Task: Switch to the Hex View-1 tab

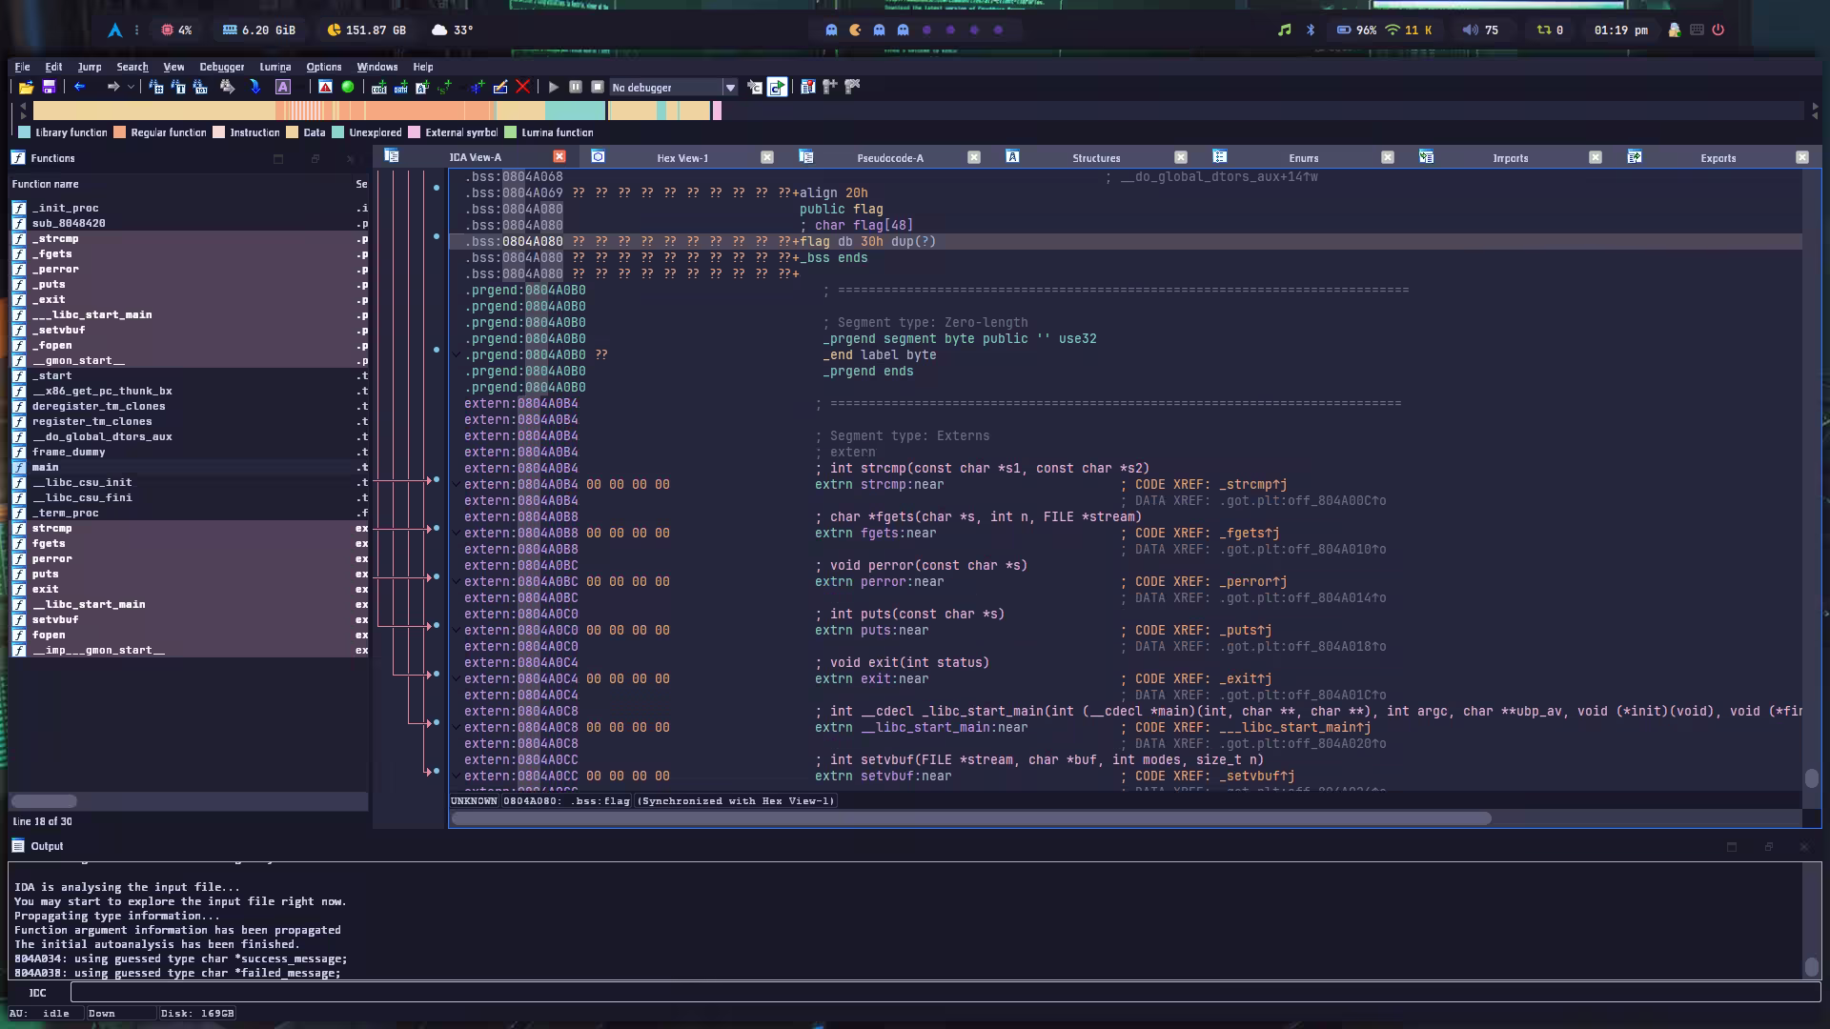Action: [682, 158]
